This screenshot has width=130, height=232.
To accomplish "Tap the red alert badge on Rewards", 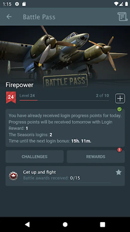I will [x=119, y=150].
